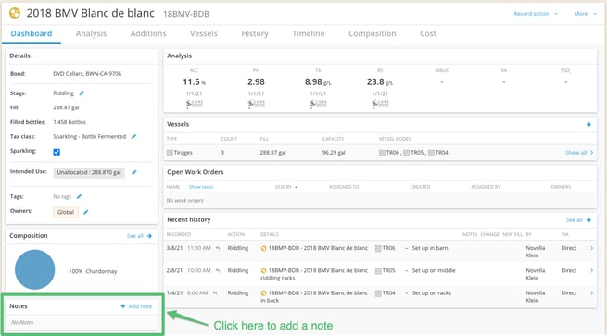Click the undo arrow on the 1/4/21 entry
The height and width of the screenshot is (336, 607).
pyautogui.click(x=215, y=293)
